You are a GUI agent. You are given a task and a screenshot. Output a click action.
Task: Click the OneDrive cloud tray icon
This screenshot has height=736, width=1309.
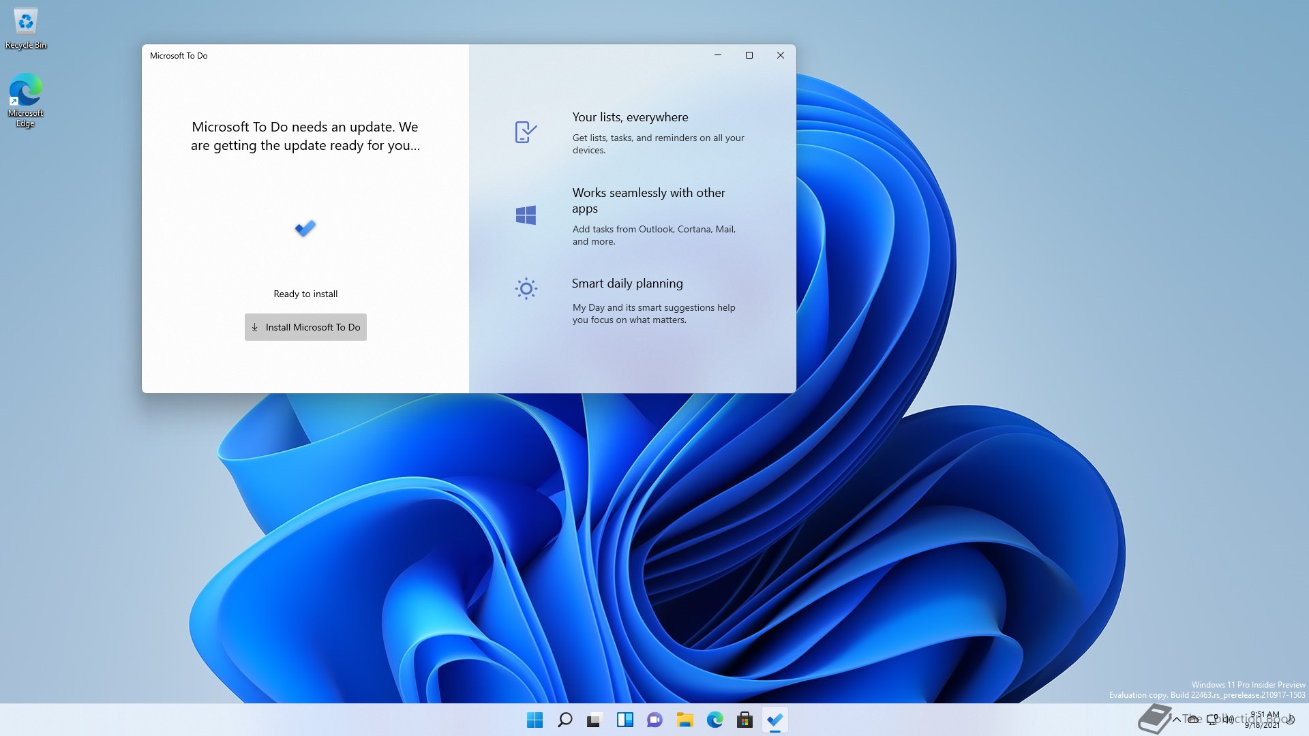pyautogui.click(x=1194, y=720)
